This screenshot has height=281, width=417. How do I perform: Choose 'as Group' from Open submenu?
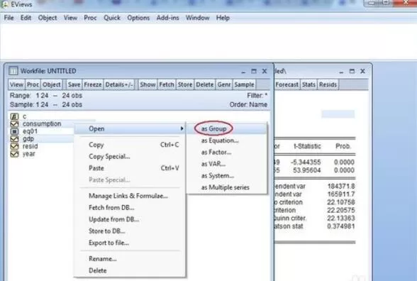point(227,129)
